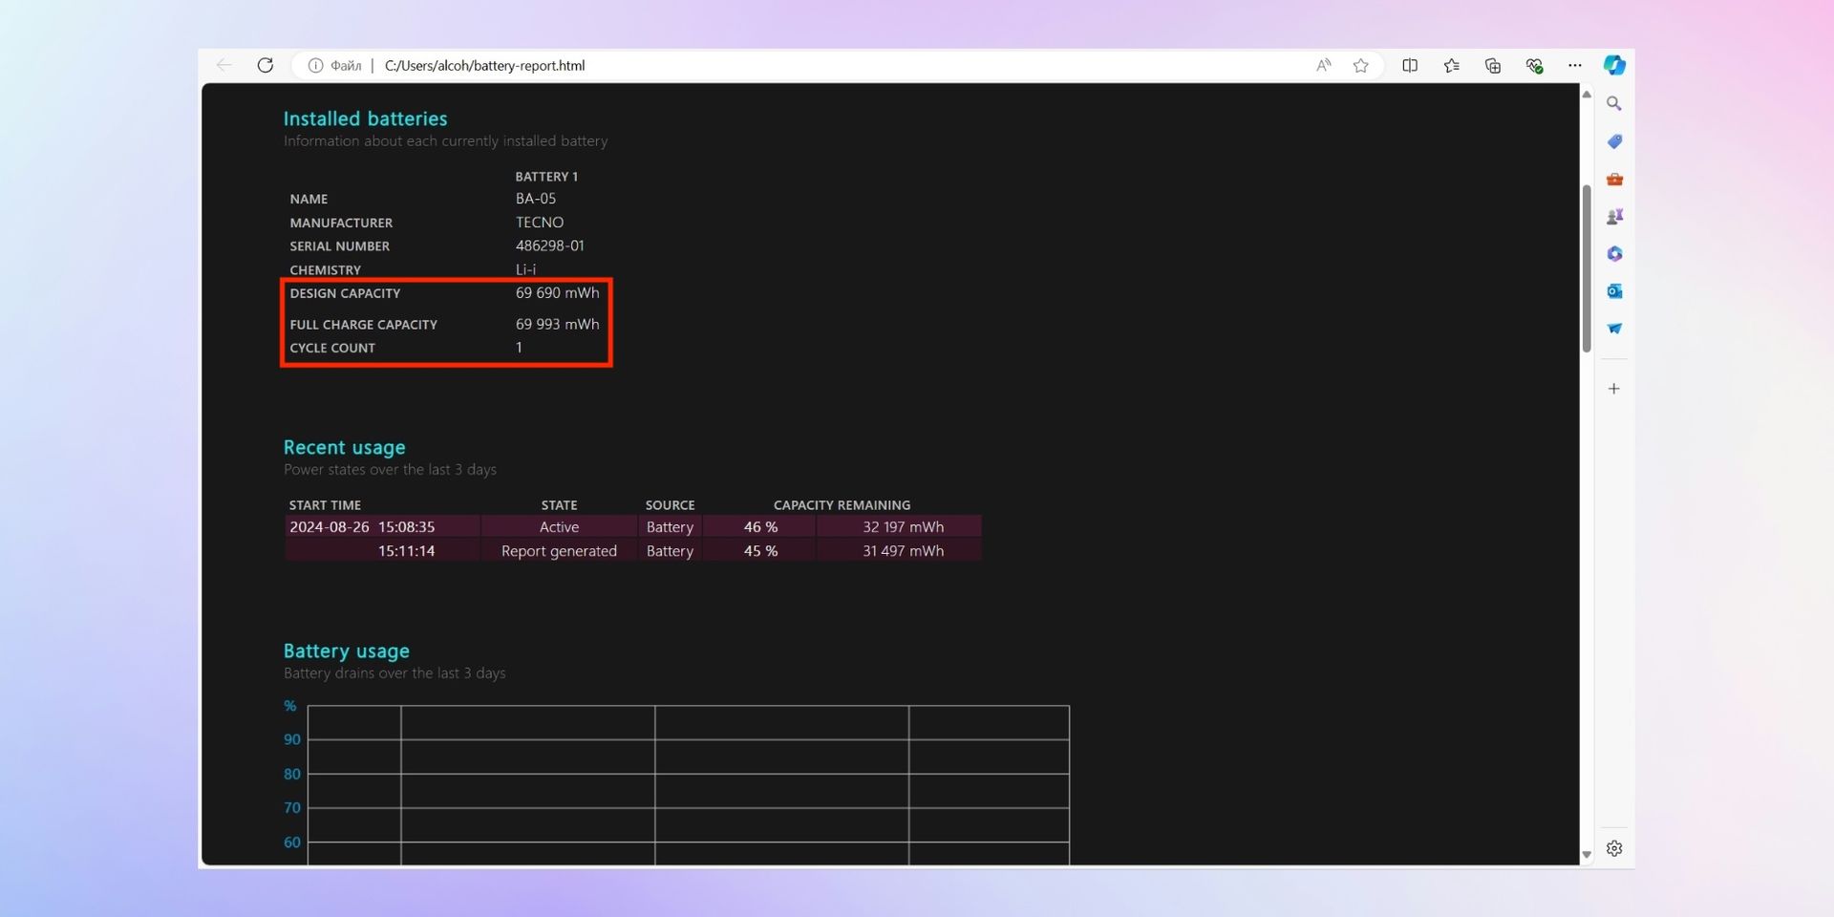This screenshot has width=1834, height=917.
Task: Open the Favorites list
Action: (1451, 65)
